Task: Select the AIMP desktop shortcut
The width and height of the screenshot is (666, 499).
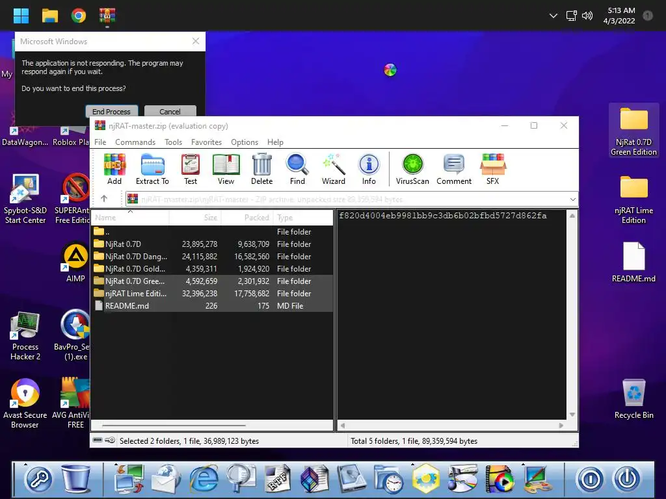Action: [x=75, y=262]
